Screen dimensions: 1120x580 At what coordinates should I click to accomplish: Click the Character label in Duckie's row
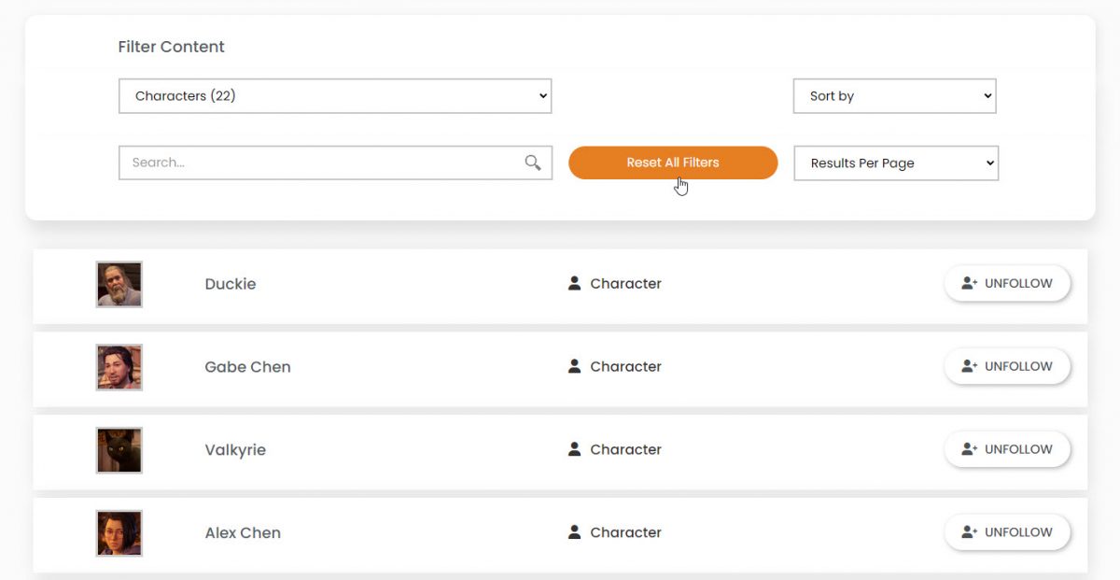click(x=625, y=284)
